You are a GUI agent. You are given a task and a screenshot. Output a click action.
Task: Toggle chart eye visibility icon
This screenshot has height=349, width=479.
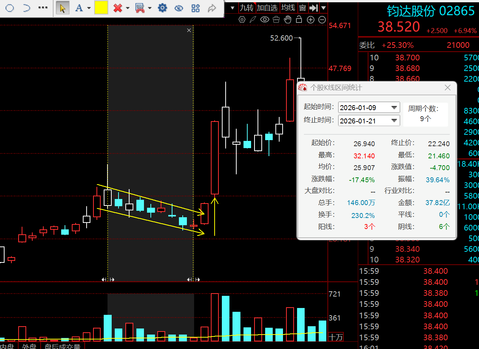tap(265, 19)
